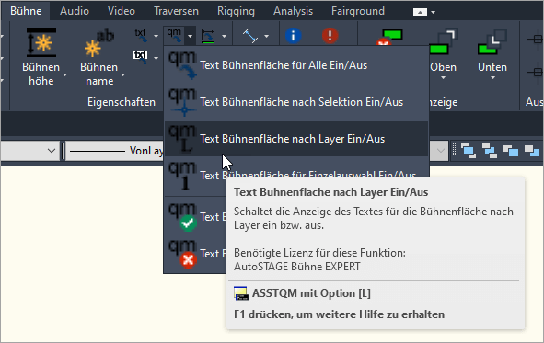Toggle Text Bühnenfläche nach Selektion Ein/Aus
544x343 pixels.
[296, 102]
